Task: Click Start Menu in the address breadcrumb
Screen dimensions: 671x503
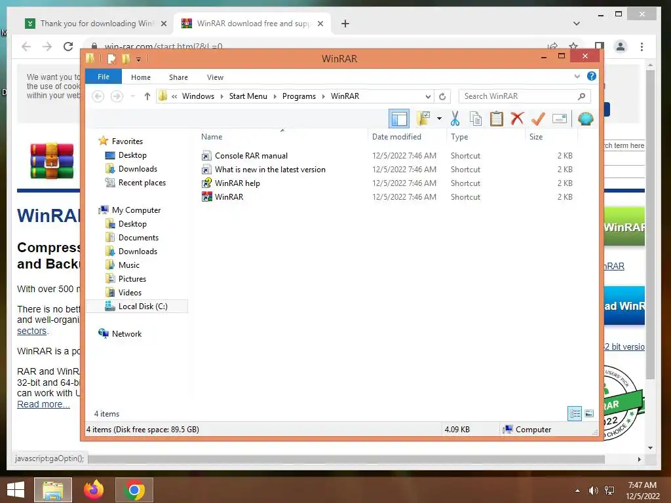Action: [248, 96]
